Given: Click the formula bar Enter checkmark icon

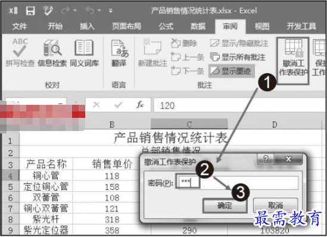Looking at the screenshot, I should point(119,105).
